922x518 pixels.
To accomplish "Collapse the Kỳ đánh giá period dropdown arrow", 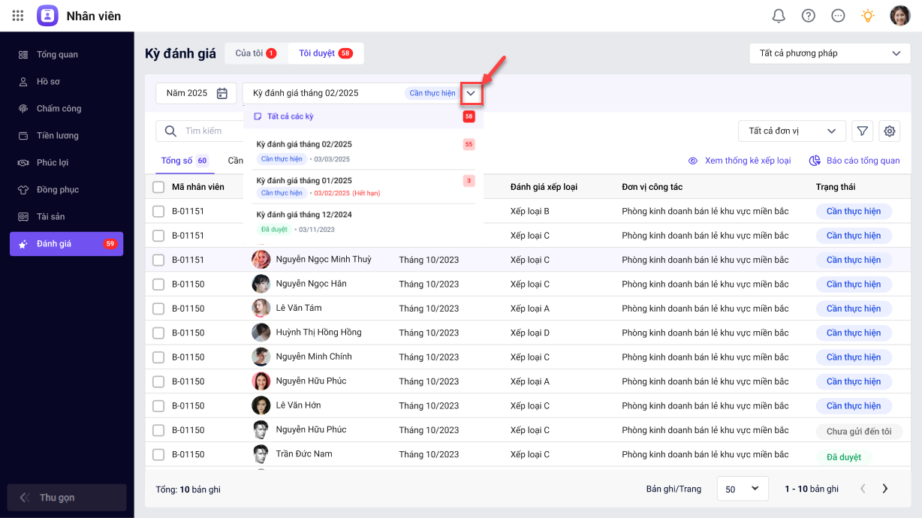I will tap(471, 93).
